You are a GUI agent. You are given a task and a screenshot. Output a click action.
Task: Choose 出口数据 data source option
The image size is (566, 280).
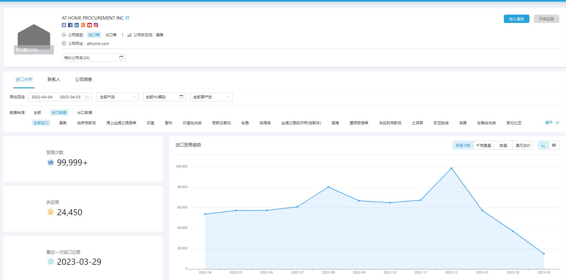(85, 113)
